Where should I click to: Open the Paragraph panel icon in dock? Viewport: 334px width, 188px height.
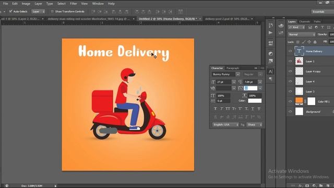(270, 79)
